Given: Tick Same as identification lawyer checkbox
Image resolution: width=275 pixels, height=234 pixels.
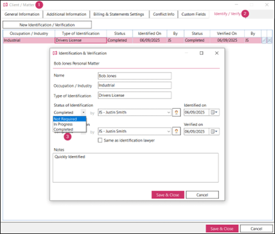Looking at the screenshot, I should coord(100,140).
